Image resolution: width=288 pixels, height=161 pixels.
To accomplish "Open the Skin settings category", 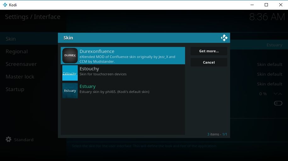I will click(29, 39).
